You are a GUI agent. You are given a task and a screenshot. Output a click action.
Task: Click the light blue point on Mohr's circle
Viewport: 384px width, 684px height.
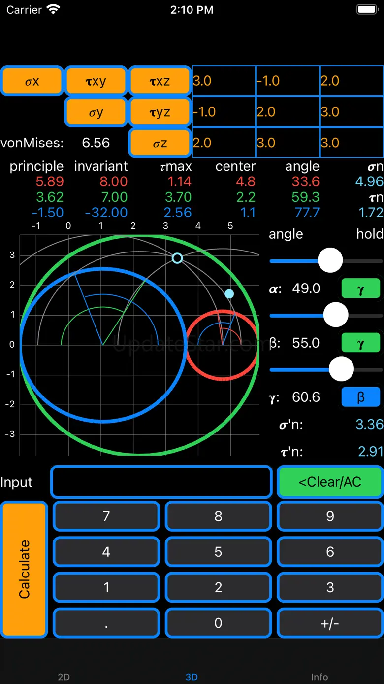click(229, 294)
